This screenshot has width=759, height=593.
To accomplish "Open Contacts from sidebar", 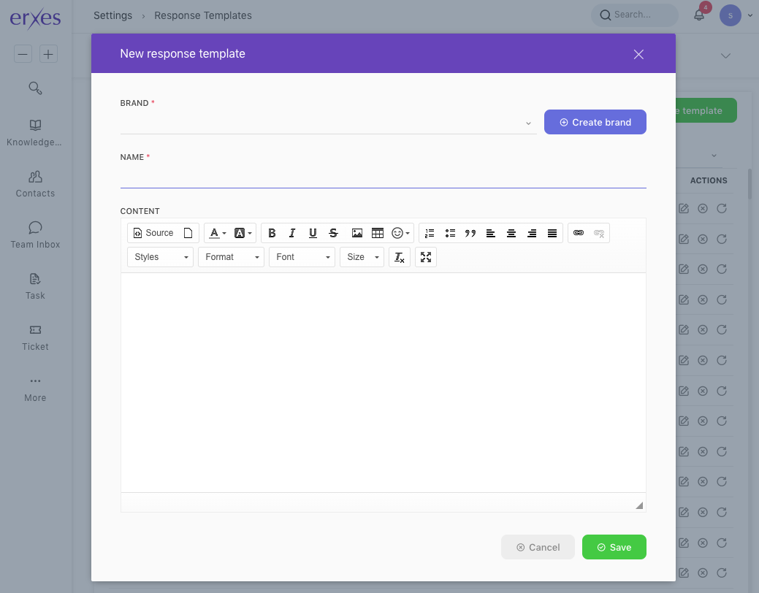I will (35, 184).
